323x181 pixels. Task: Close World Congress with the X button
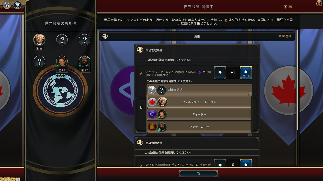coord(319,3)
